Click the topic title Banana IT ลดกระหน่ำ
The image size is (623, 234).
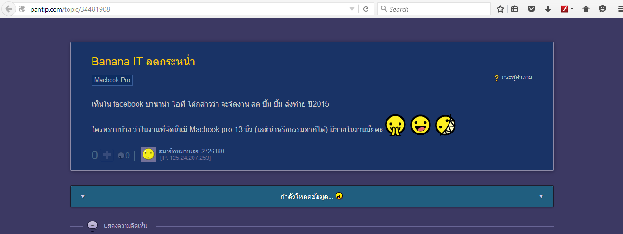143,62
